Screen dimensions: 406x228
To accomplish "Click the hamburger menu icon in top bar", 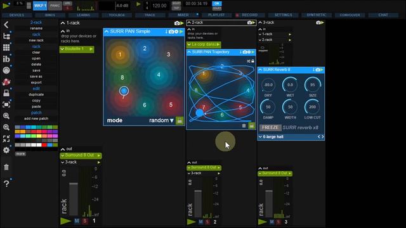I will pos(29,6).
